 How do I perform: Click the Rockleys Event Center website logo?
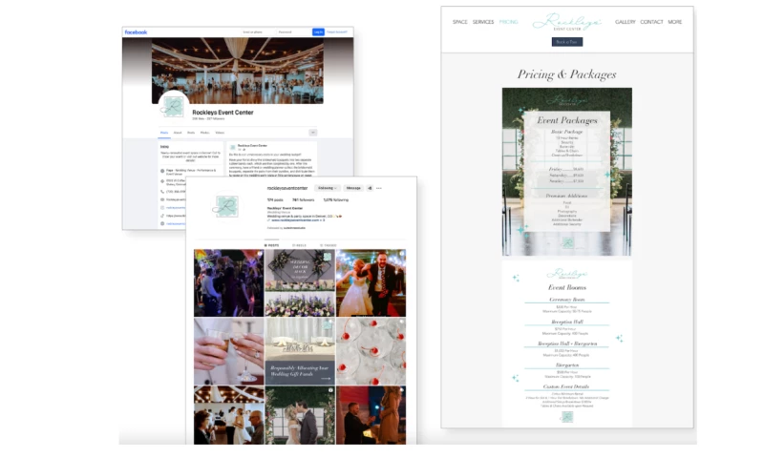coord(566,21)
